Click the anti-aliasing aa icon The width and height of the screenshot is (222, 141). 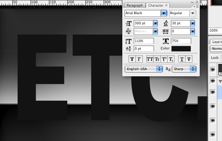(168, 69)
